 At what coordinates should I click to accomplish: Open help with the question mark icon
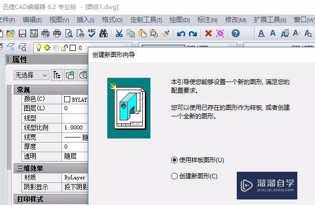point(235,33)
